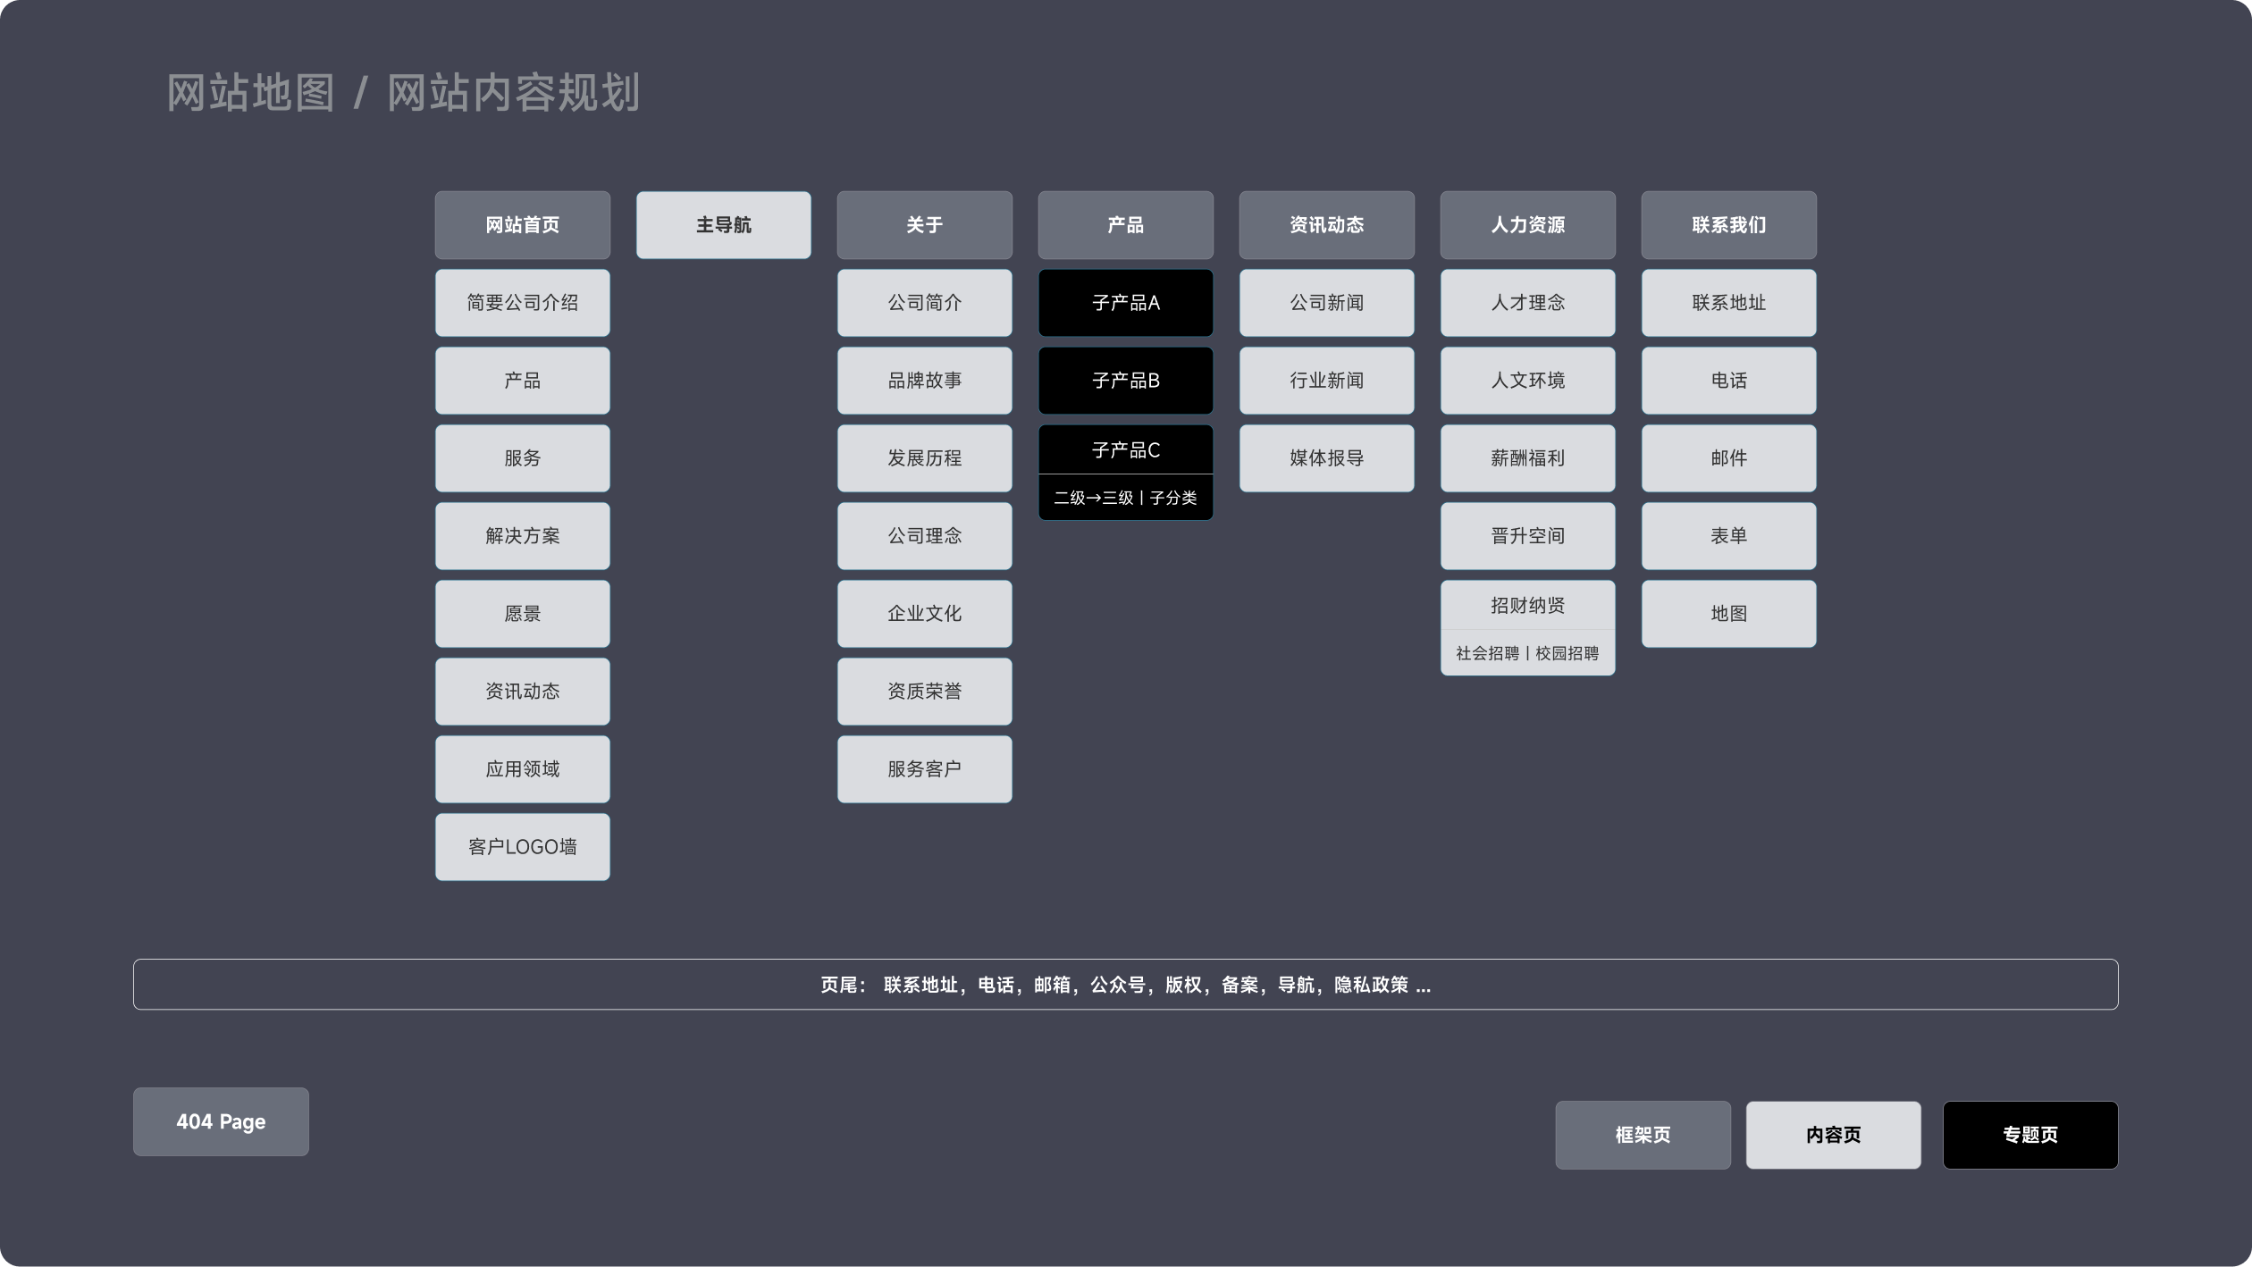Click the 主导航 node
2252x1267 pixels.
pyautogui.click(x=723, y=225)
